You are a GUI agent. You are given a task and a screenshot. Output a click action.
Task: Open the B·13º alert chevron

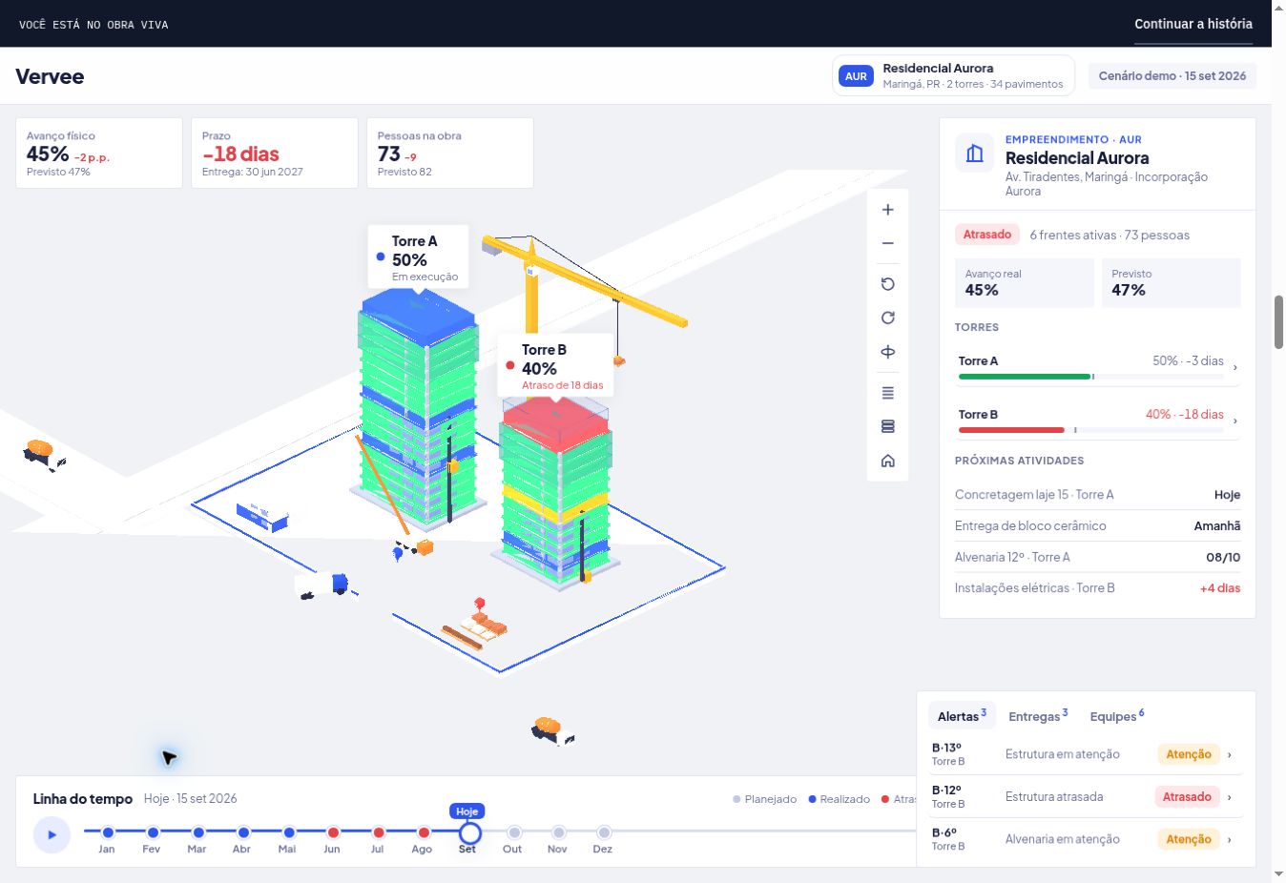click(1230, 755)
